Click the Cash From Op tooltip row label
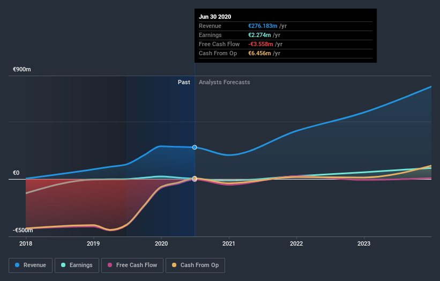This screenshot has width=440, height=281. (x=218, y=53)
